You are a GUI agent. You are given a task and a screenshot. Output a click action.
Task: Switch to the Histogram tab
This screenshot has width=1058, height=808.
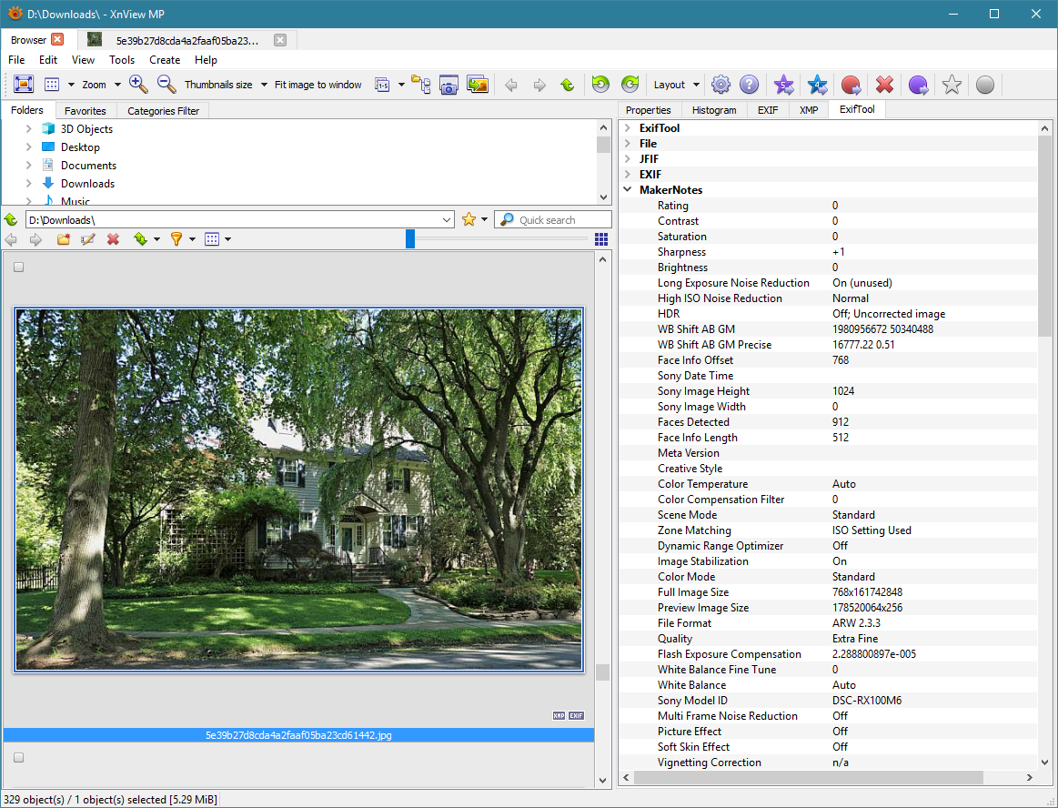tap(713, 110)
